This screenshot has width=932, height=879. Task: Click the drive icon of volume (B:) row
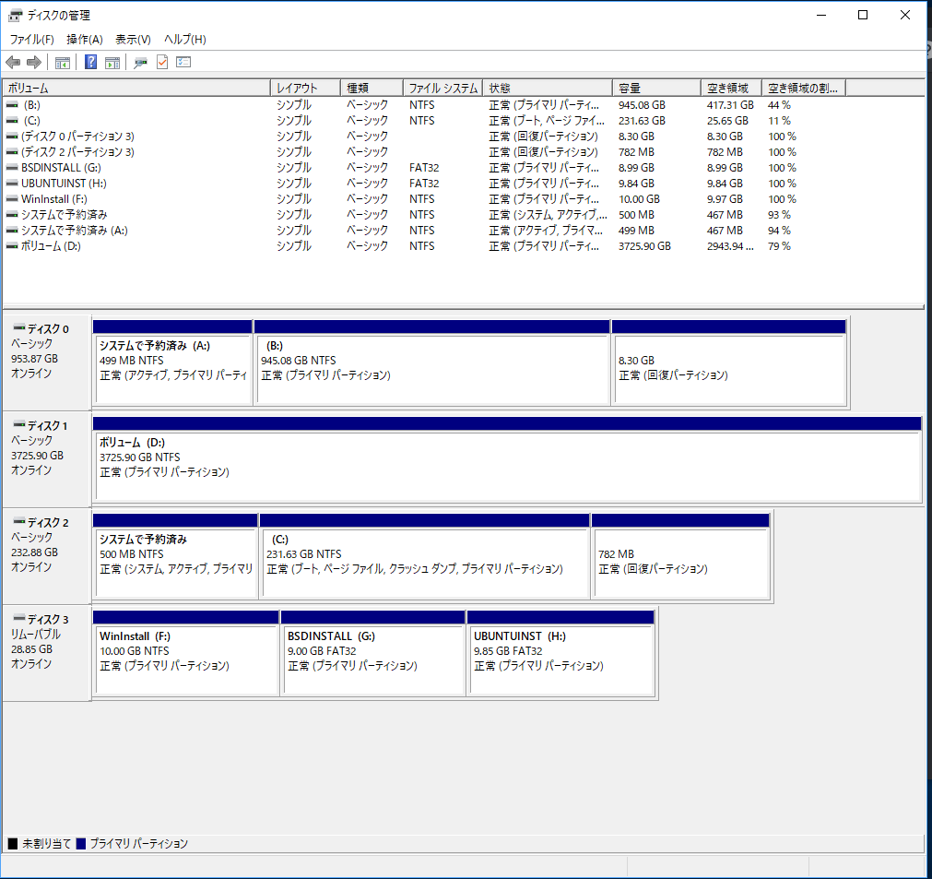(x=12, y=105)
